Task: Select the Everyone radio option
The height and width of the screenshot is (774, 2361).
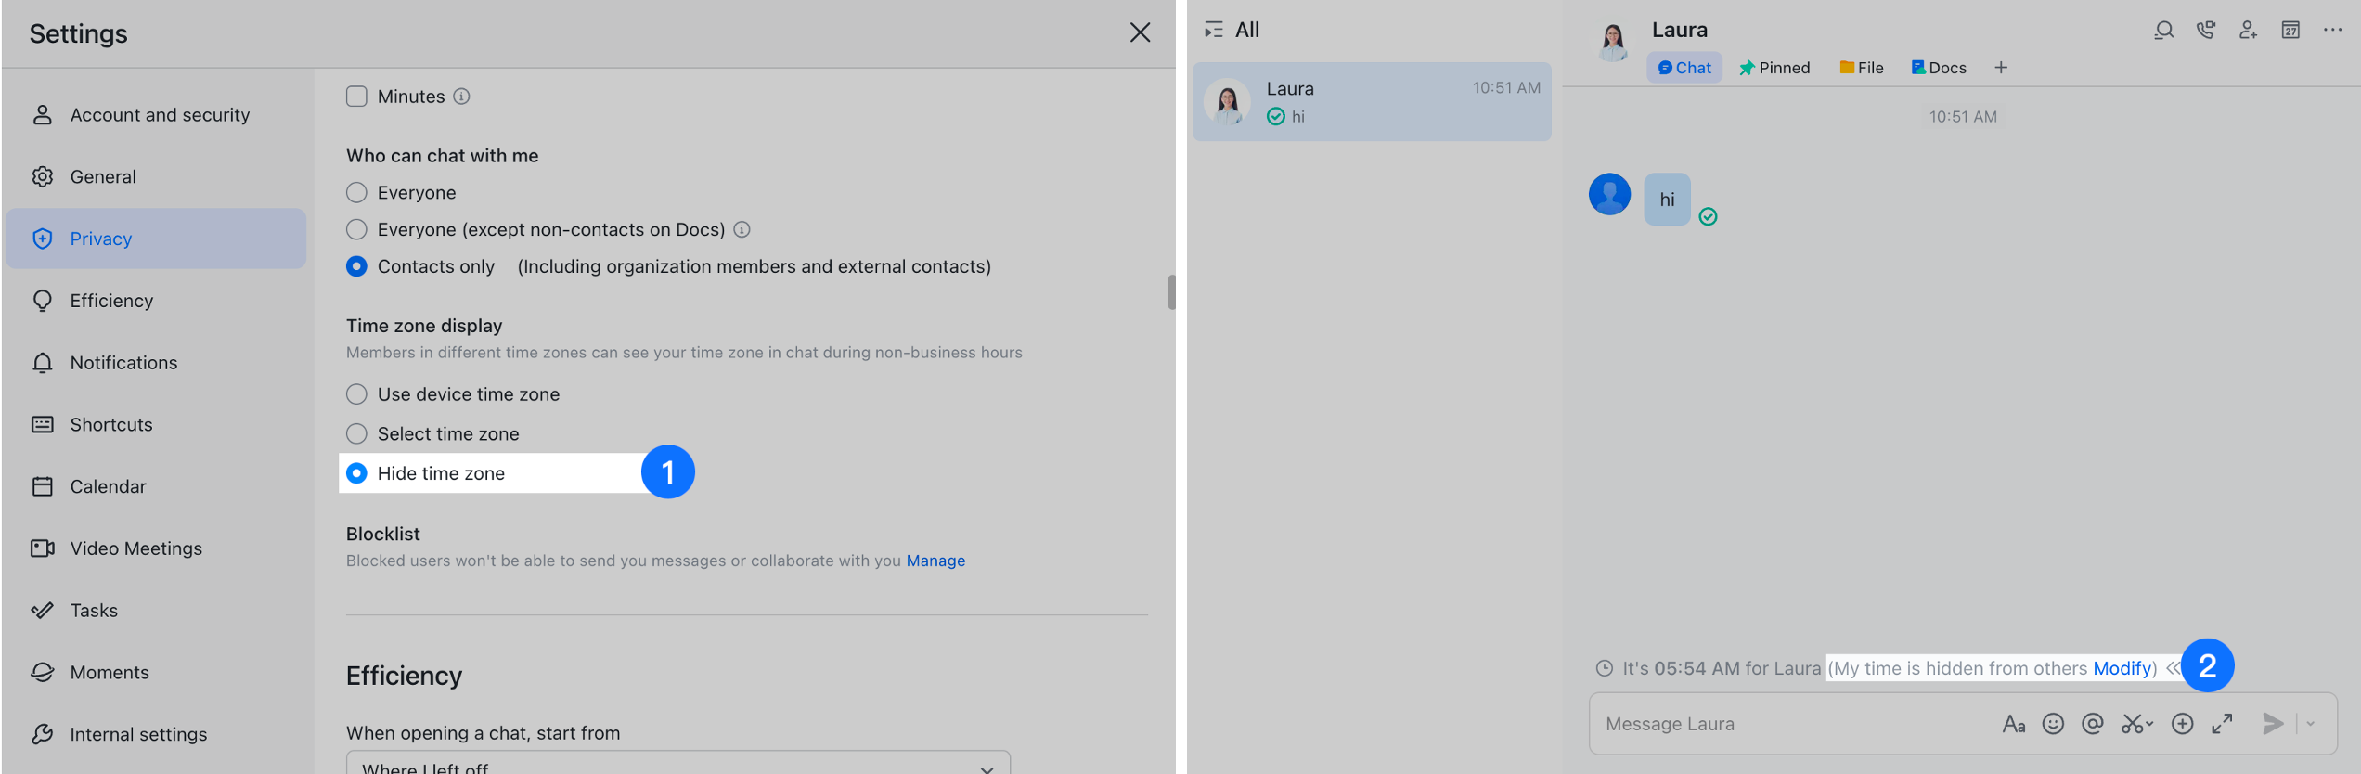Action: (356, 193)
